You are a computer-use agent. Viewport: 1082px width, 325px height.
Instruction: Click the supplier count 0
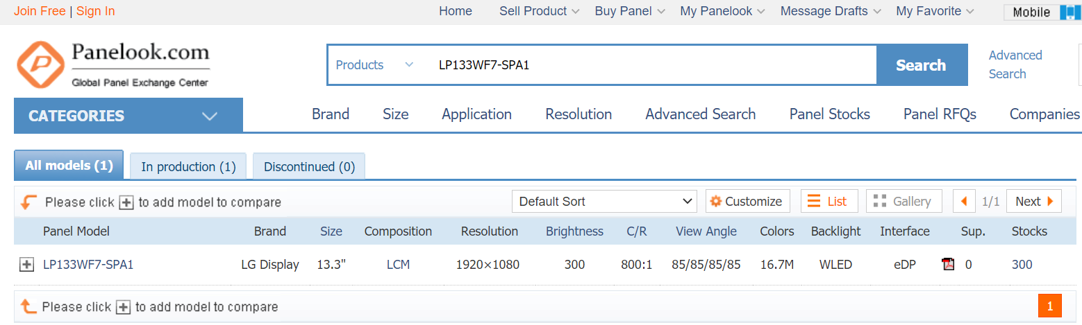(969, 264)
